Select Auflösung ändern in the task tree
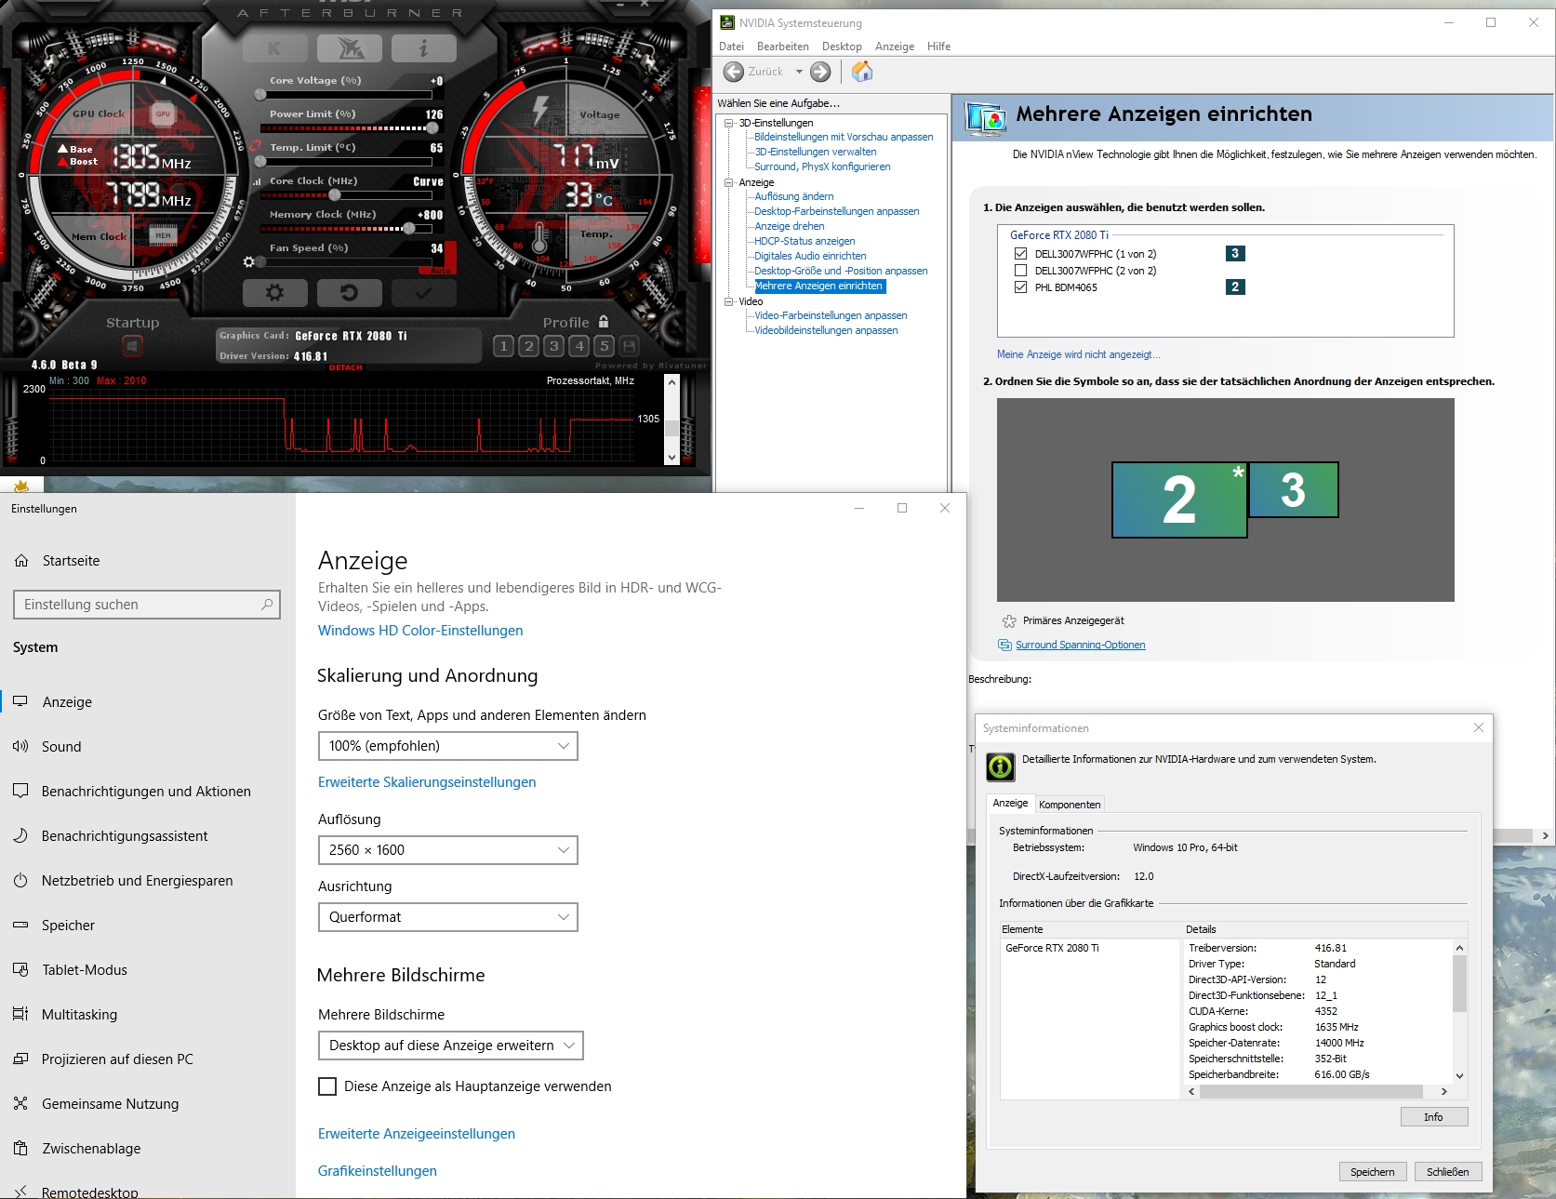The height and width of the screenshot is (1199, 1556). pos(794,196)
